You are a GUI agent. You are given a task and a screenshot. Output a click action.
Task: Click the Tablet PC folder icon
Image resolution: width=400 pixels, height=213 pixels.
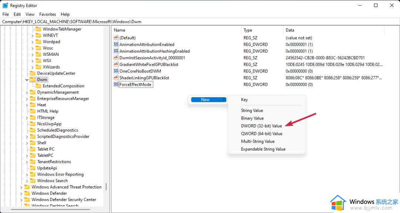(x=33, y=149)
